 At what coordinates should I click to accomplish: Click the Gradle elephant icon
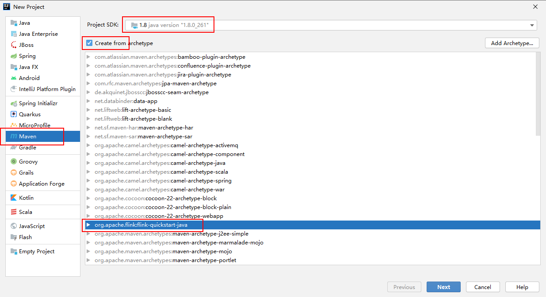14,148
